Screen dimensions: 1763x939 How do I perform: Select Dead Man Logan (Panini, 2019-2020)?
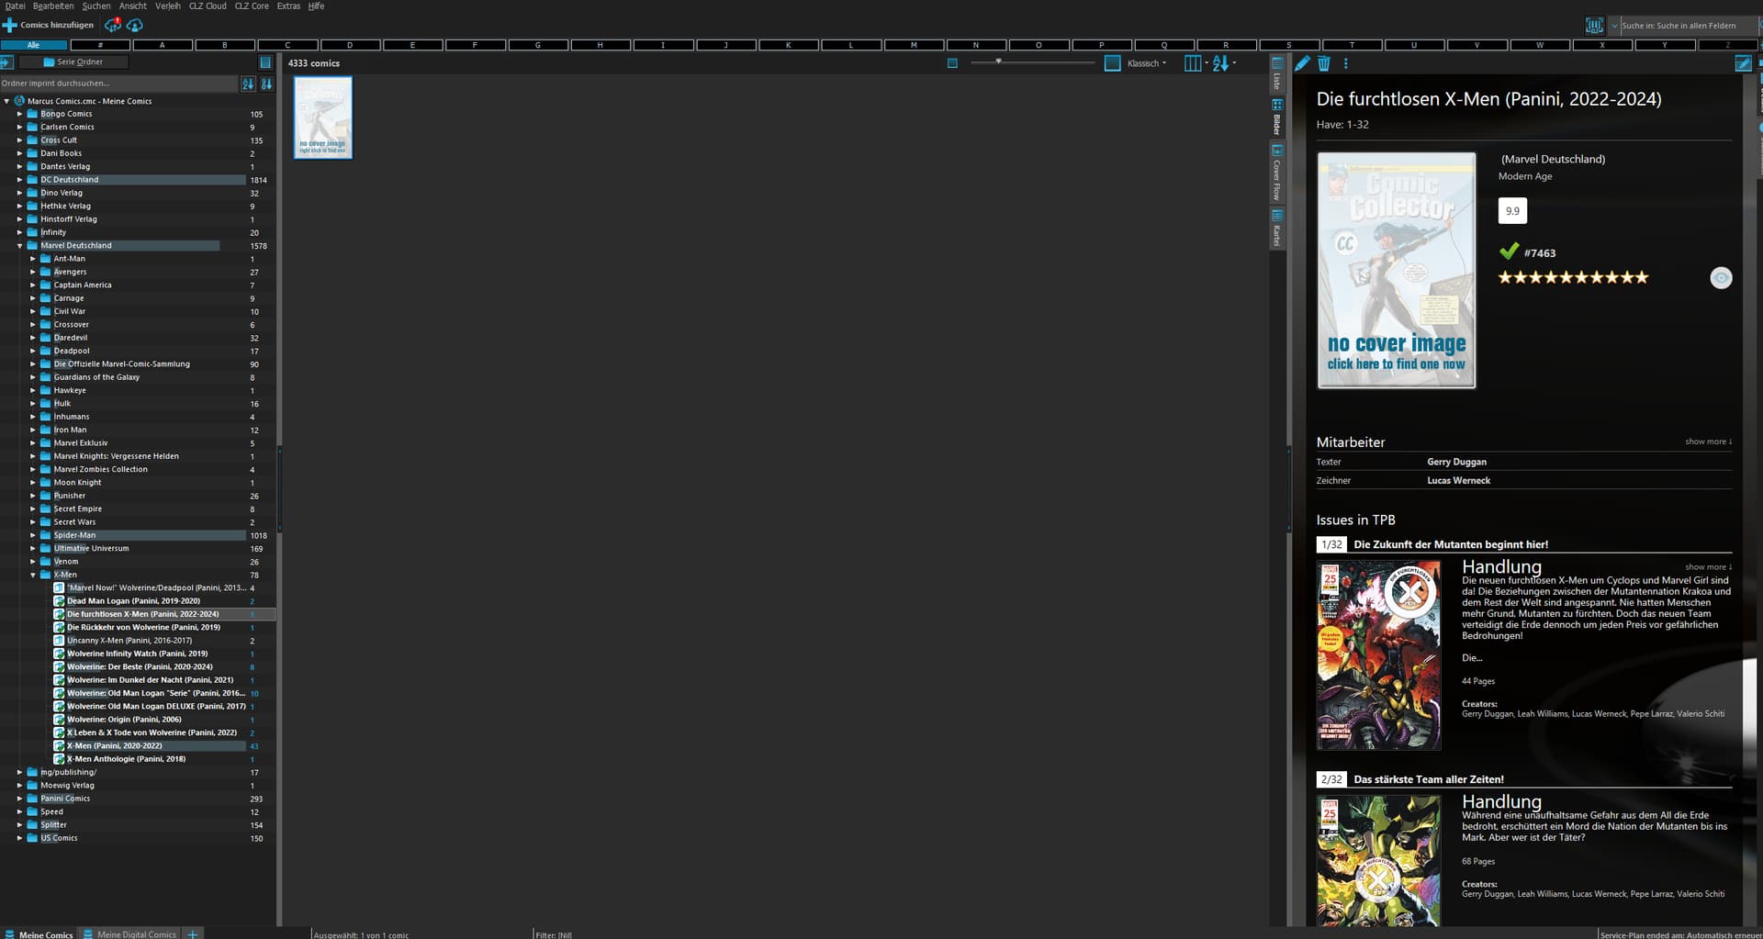[x=133, y=601]
